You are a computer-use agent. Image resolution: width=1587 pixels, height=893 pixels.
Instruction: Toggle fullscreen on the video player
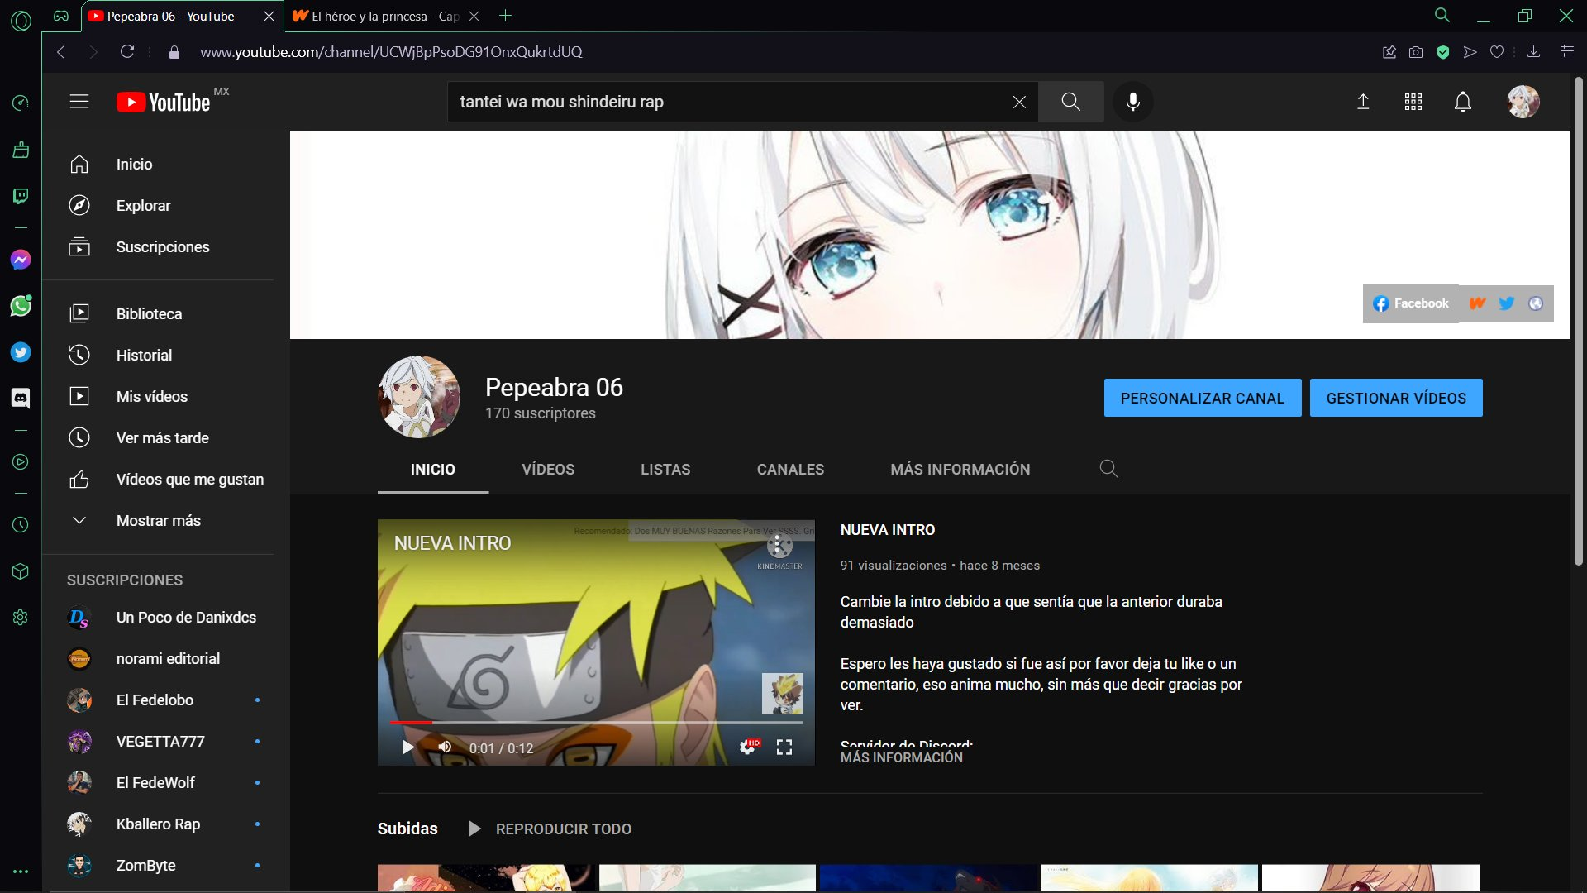tap(784, 747)
